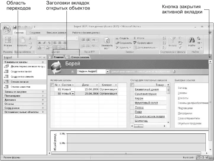
Task: Toggle underline Ч formatting
Action: [49, 43]
